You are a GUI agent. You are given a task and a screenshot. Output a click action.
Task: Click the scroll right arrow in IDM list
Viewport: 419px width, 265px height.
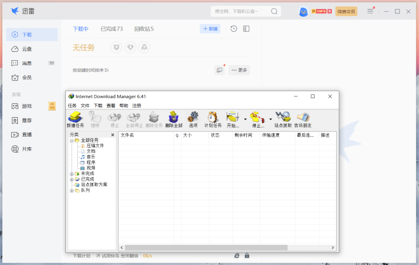333,248
